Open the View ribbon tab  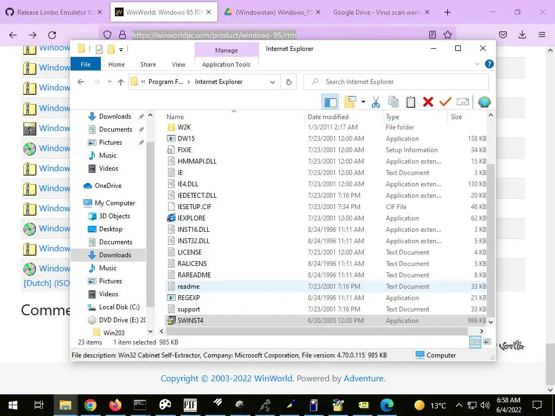point(178,64)
